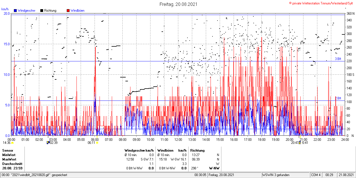Click the 20.08. 23:59 timestamp row header
The image size is (356, 178).
click(x=12, y=168)
